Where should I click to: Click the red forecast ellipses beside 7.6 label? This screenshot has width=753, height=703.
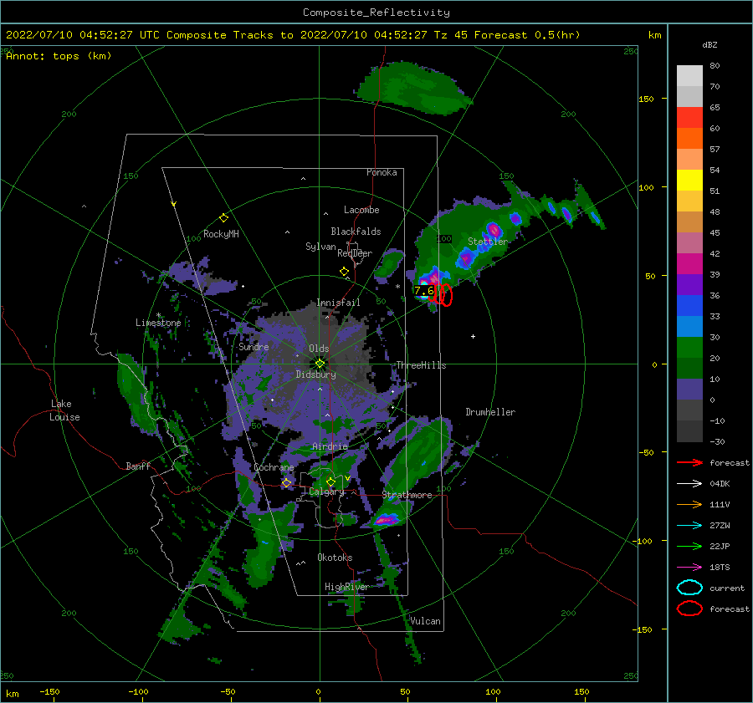pyautogui.click(x=441, y=294)
